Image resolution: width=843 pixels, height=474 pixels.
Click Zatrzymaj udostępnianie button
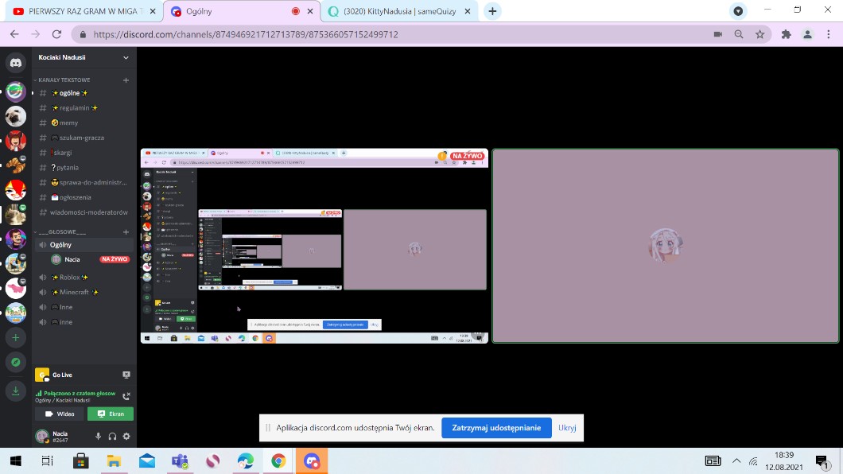(496, 428)
